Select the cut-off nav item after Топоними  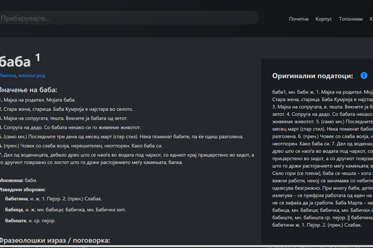pyautogui.click(x=371, y=19)
